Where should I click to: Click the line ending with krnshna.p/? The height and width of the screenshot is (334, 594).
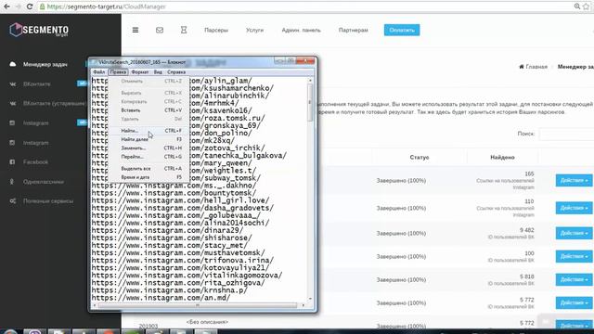(x=169, y=290)
